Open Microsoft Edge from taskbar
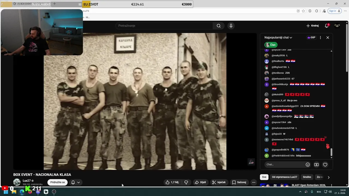Screen dimensions: 349x196 tap(22, 192)
